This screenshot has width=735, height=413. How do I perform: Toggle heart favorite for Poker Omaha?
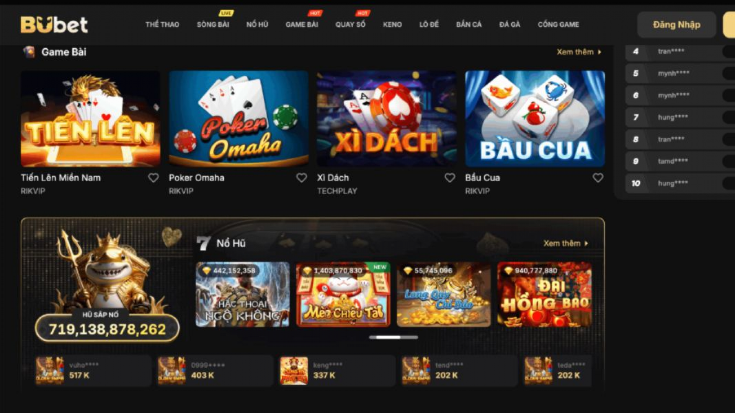tap(302, 178)
